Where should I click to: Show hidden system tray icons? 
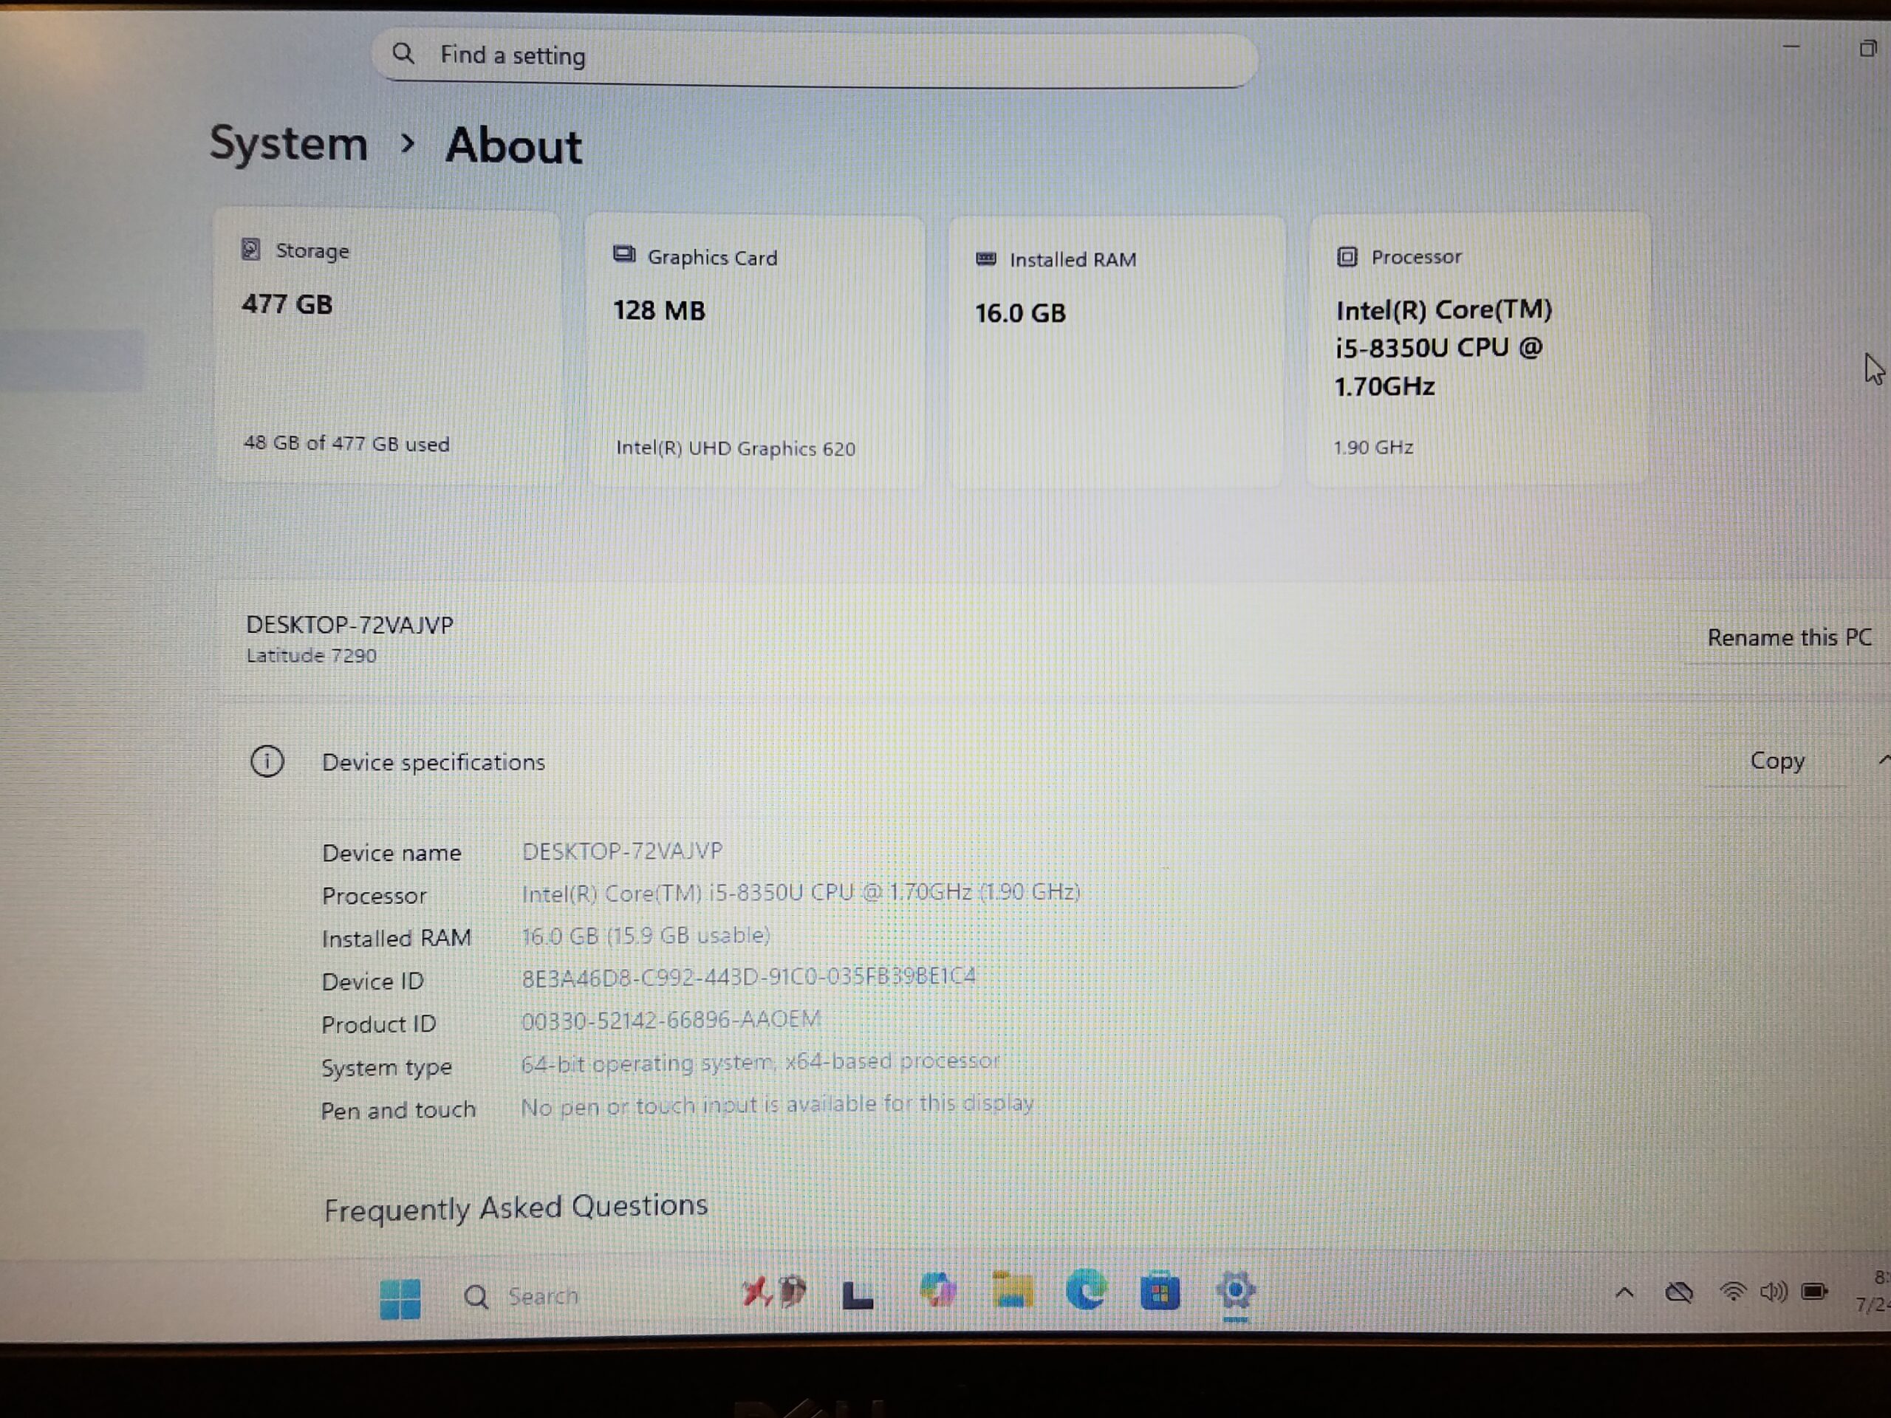coord(1624,1292)
